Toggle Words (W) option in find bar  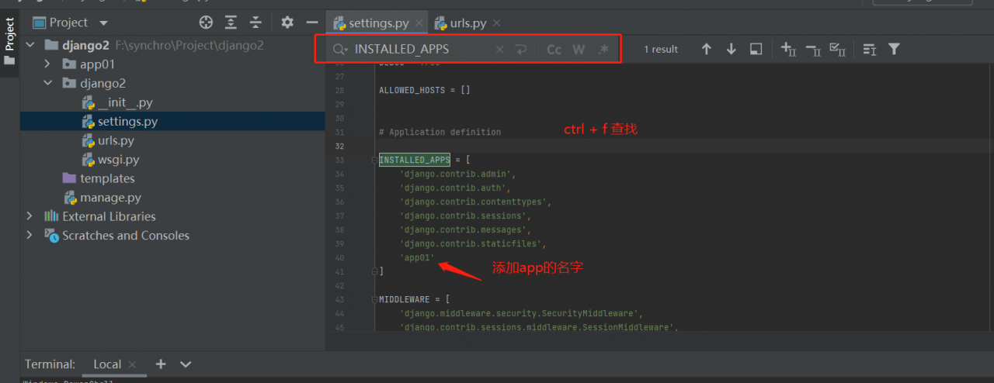coord(579,49)
